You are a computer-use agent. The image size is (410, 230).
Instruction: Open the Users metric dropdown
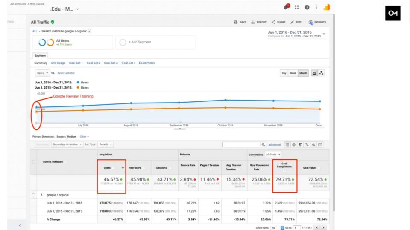(42, 73)
